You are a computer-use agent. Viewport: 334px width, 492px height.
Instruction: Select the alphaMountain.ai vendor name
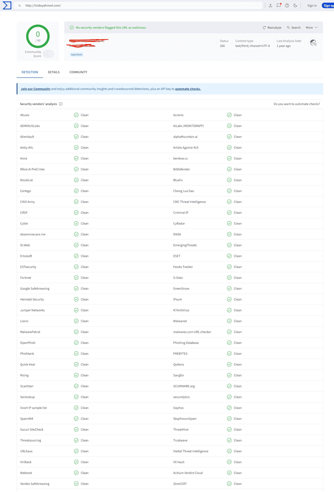185,137
